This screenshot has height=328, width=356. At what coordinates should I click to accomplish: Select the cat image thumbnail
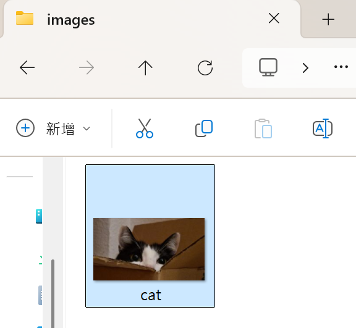click(149, 249)
